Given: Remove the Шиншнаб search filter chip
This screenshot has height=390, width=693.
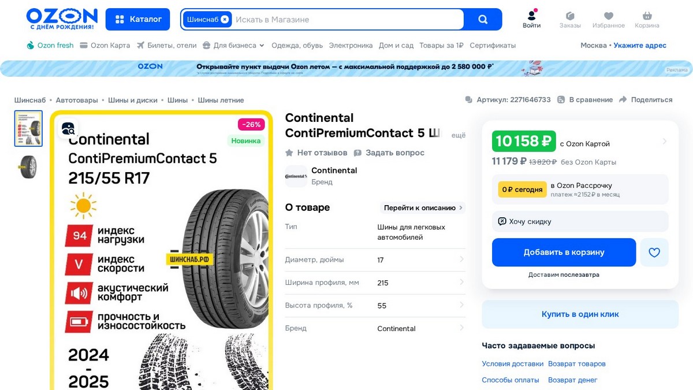Looking at the screenshot, I should pos(225,19).
